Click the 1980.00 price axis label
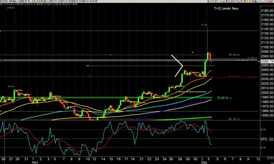The height and width of the screenshot is (164, 274). coord(267,102)
